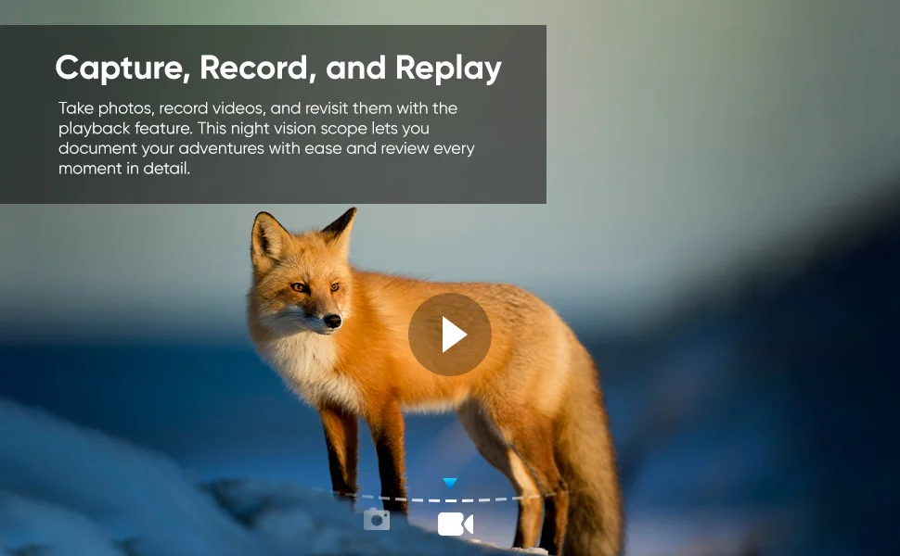Select the video camera mode icon
This screenshot has height=556, width=900.
click(456, 524)
